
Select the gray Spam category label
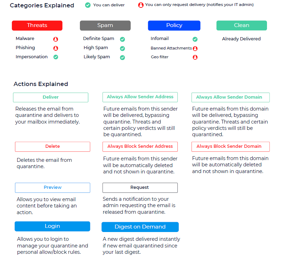[x=105, y=25]
